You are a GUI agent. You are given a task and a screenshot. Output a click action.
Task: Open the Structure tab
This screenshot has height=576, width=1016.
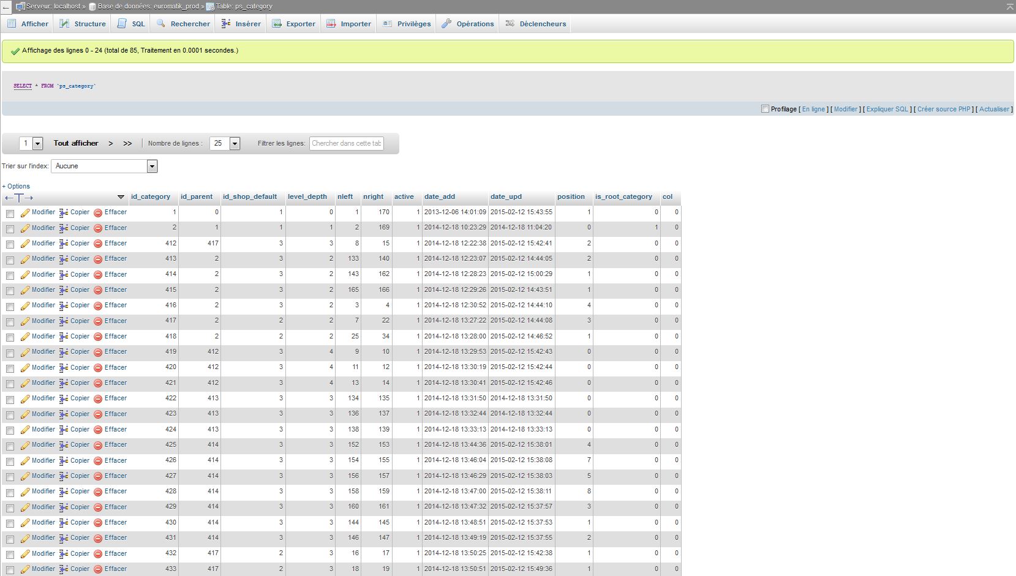[83, 24]
